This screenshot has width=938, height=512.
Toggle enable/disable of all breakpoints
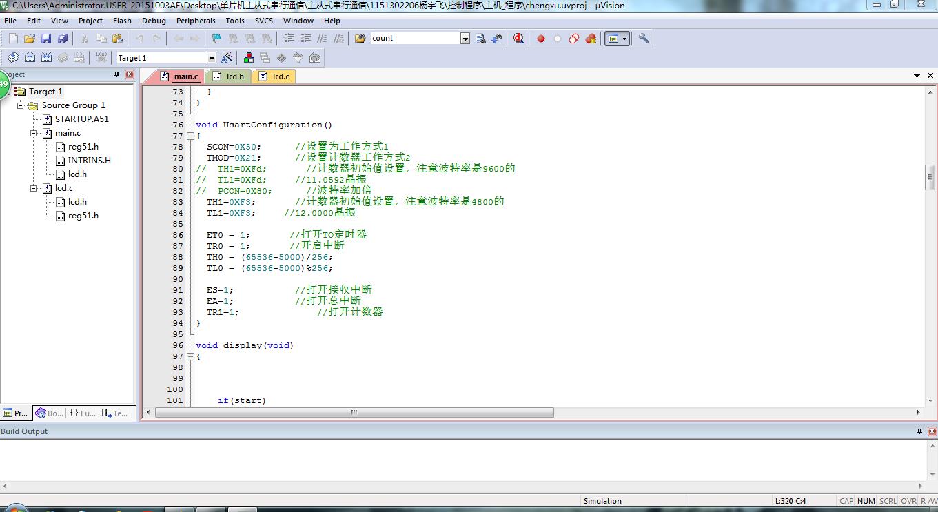574,39
